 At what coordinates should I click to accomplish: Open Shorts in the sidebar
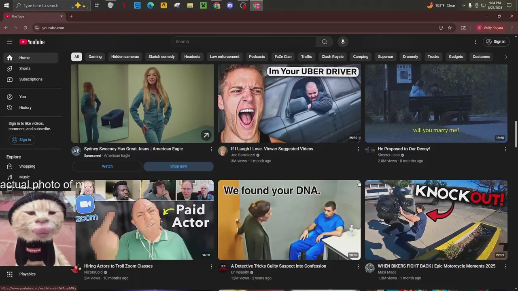(x=31, y=69)
